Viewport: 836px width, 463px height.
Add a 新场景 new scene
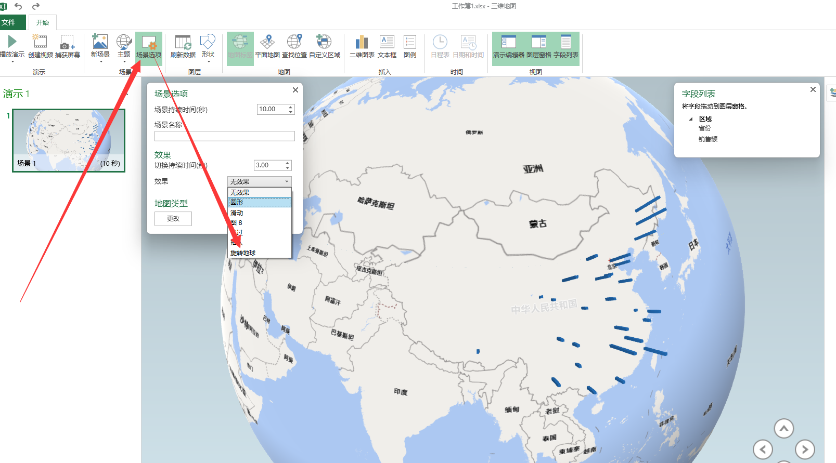click(x=100, y=42)
